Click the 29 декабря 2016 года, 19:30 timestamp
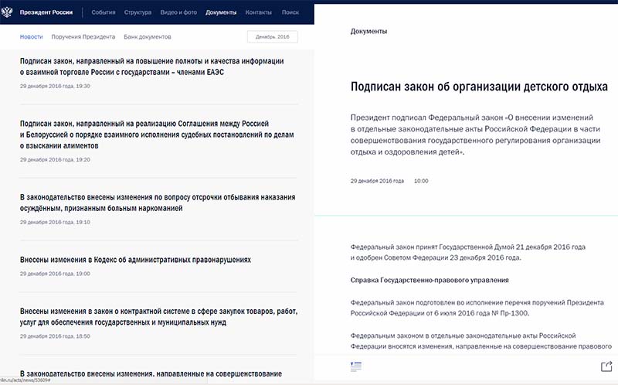Screen dimensions: 618x385 point(55,86)
